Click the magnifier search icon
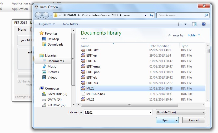This screenshot has height=133, width=218. 206,15
